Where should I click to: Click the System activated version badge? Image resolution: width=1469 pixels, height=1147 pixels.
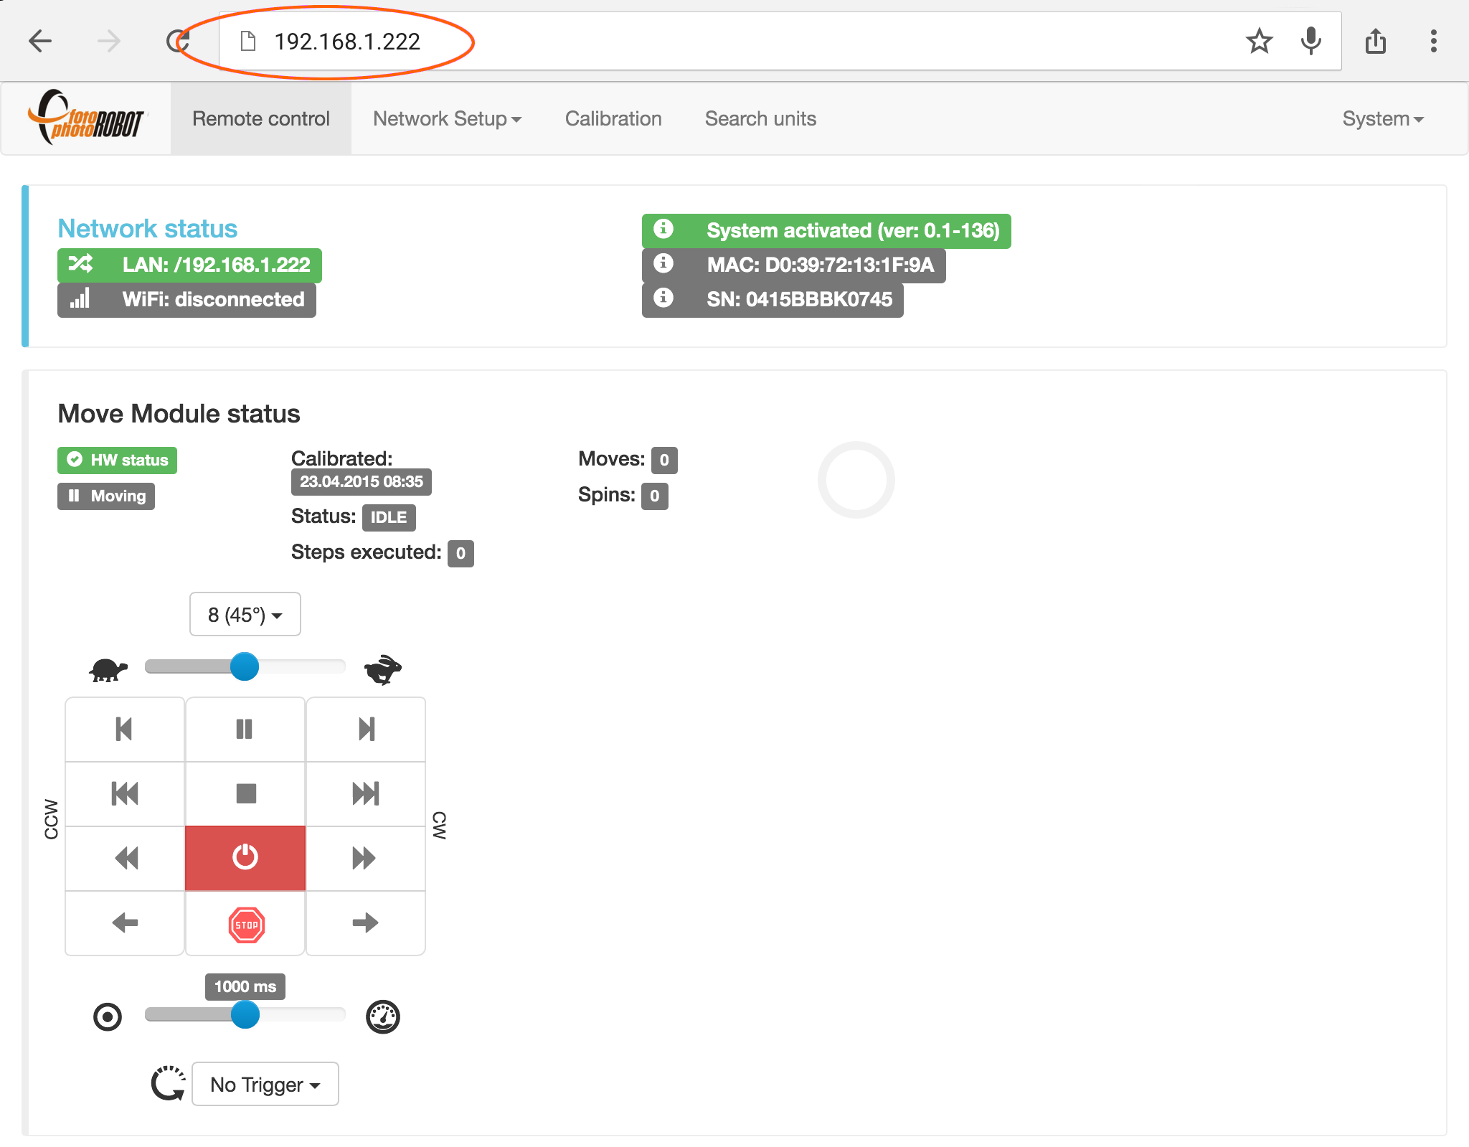coord(826,230)
